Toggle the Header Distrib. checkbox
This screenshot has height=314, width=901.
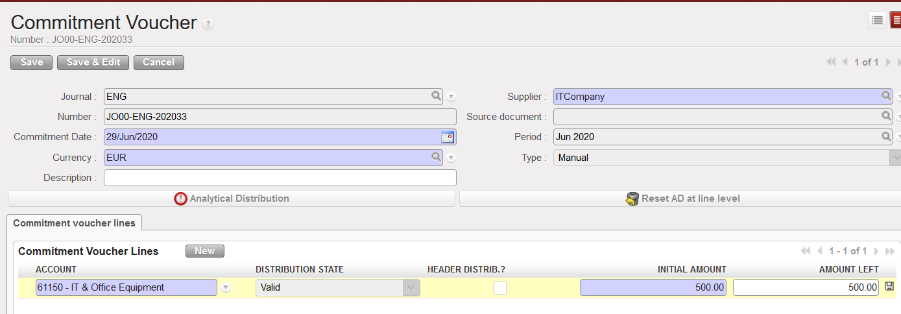coord(499,287)
